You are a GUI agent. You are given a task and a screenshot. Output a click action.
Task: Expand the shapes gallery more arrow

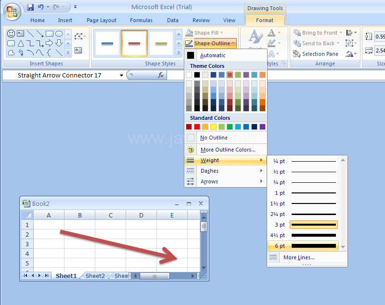pyautogui.click(x=68, y=52)
